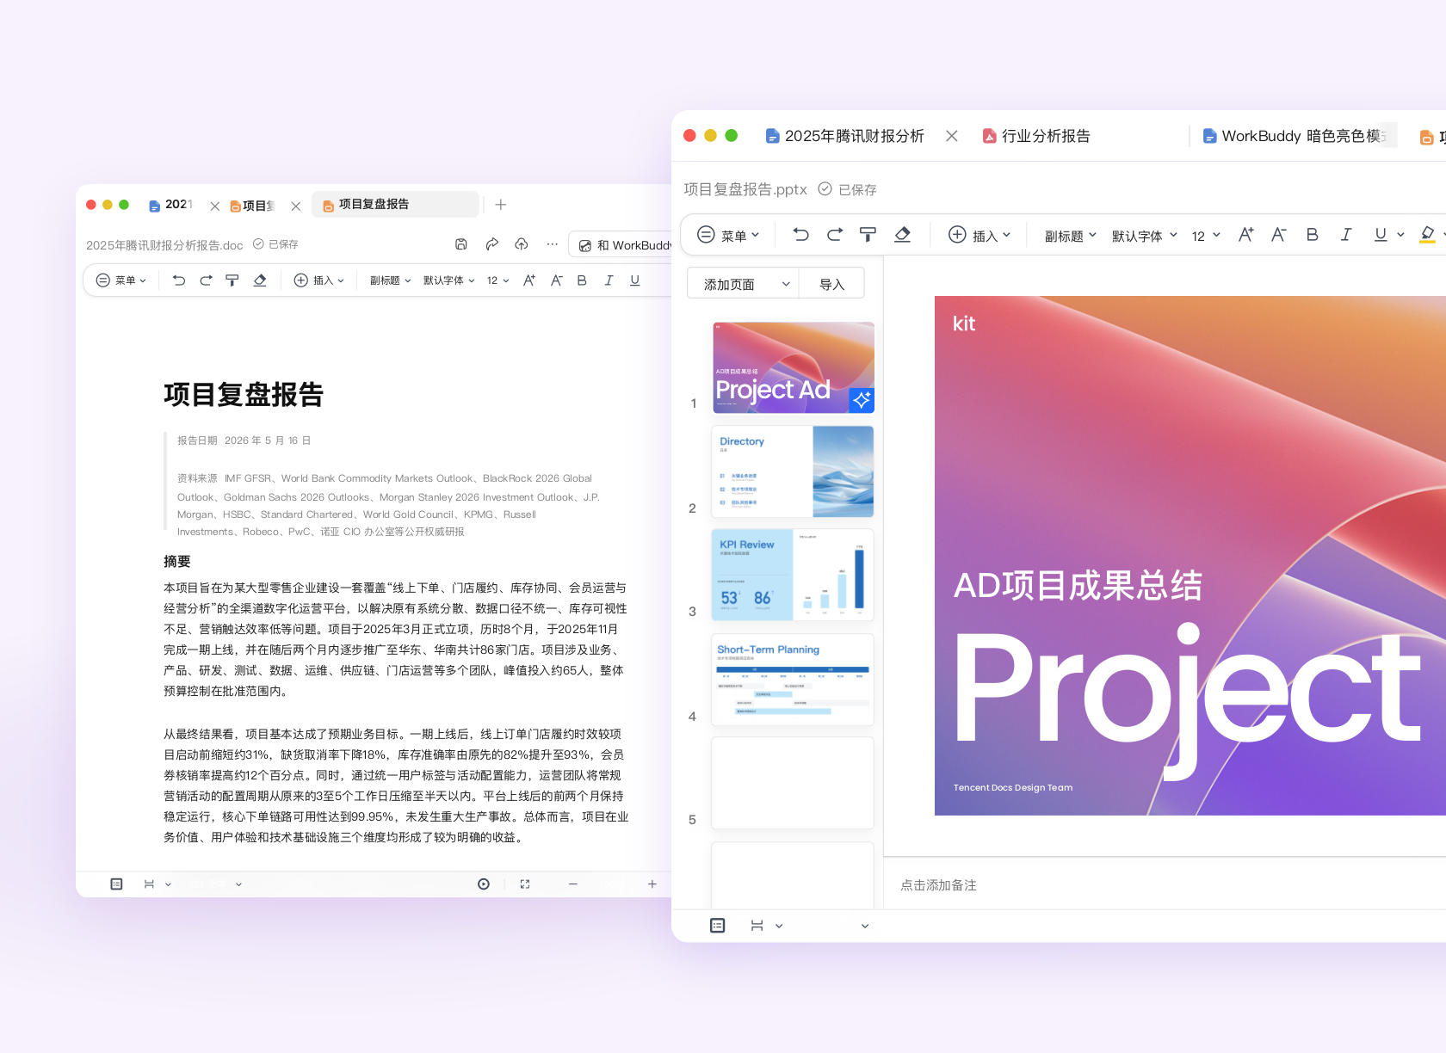Select slide 3 KPI Review thumbnail
Screen dimensions: 1446x1053
(793, 575)
